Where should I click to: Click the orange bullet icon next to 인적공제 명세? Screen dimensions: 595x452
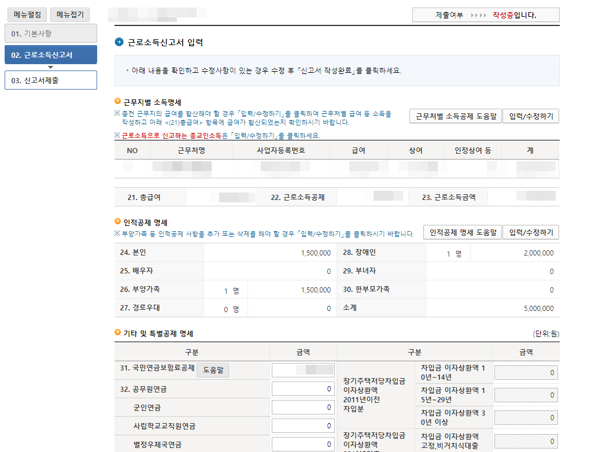coord(117,221)
